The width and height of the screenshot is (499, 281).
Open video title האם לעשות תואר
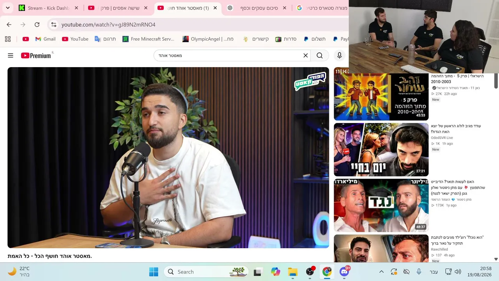point(458,187)
